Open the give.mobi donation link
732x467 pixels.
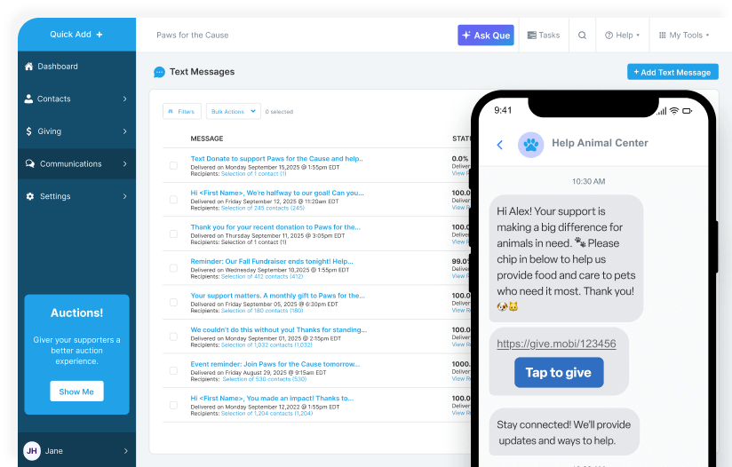coord(558,343)
